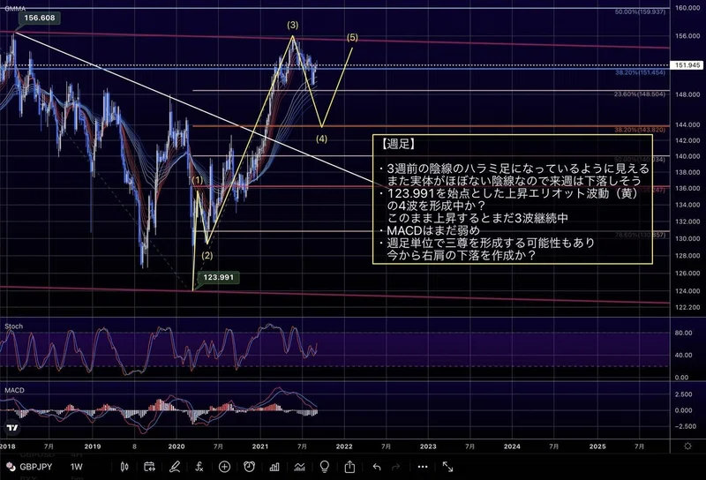The height and width of the screenshot is (480, 706).
Task: Click the GMMA indicator label
Action: (15, 8)
